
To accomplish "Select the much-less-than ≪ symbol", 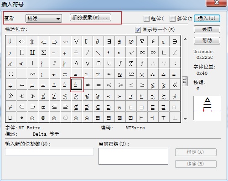I will click(175, 85).
